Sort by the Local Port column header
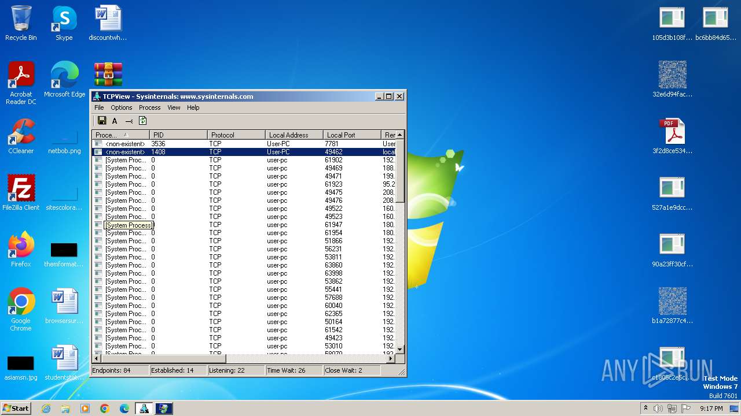 [x=352, y=135]
